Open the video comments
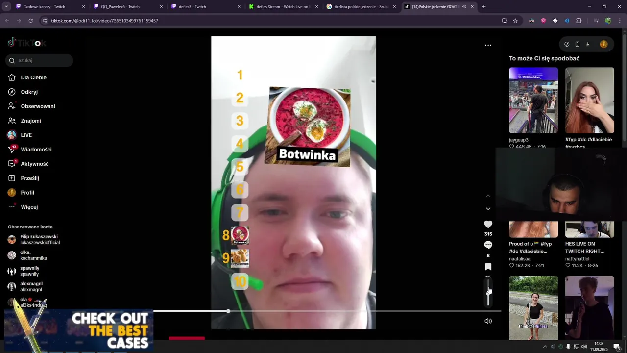Image resolution: width=627 pixels, height=353 pixels. point(488,245)
